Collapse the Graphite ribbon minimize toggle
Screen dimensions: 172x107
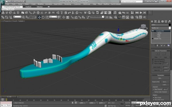coord(49,7)
